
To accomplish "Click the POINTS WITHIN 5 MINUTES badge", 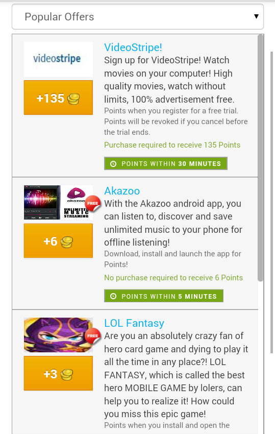I will [164, 296].
